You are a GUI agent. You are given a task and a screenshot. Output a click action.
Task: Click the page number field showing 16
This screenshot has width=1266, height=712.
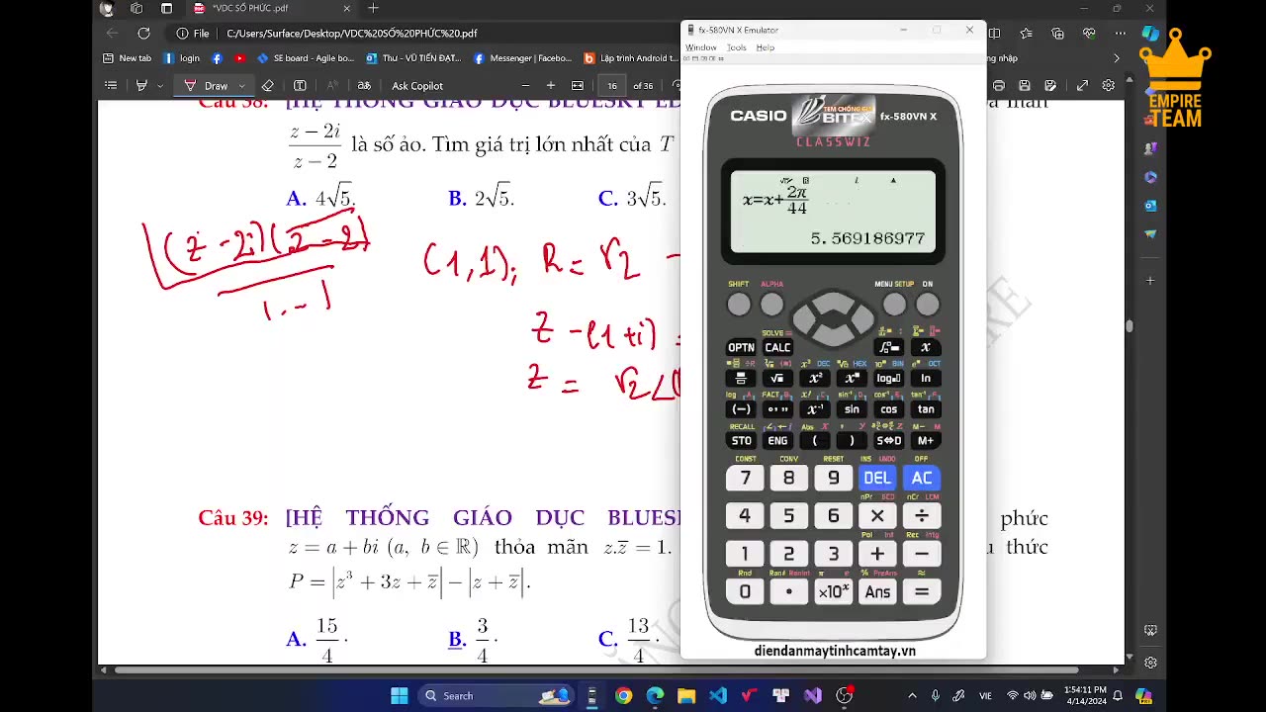coord(612,86)
